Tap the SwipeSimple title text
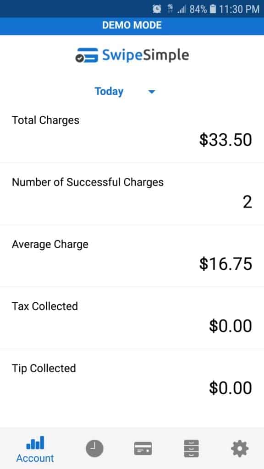The image size is (264, 469). (x=145, y=55)
